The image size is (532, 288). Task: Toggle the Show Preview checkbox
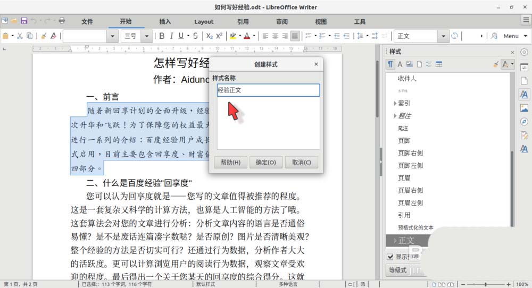pos(390,257)
